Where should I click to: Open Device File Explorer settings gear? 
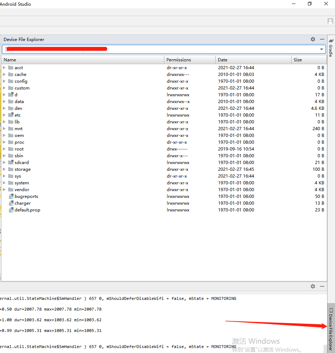(313, 39)
